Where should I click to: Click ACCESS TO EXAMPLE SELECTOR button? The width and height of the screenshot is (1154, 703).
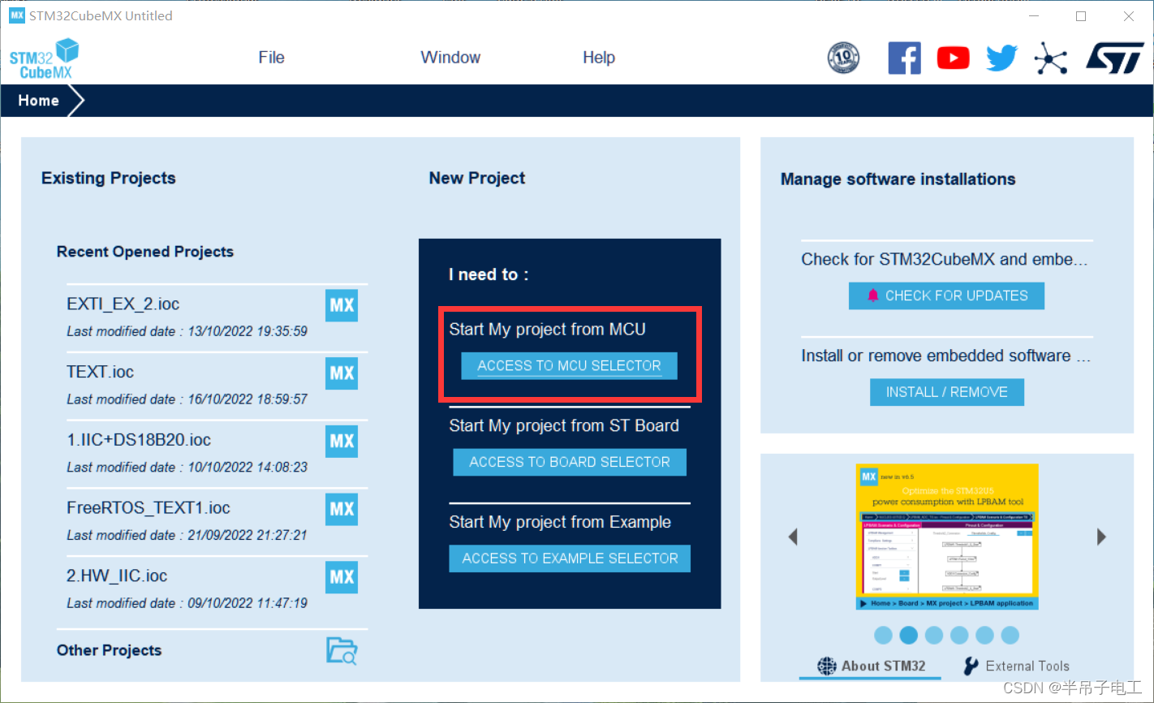(570, 559)
